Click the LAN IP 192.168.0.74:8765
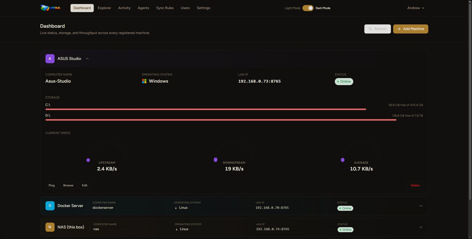The image size is (472, 239). click(x=273, y=229)
